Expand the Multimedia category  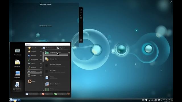tap(35, 59)
